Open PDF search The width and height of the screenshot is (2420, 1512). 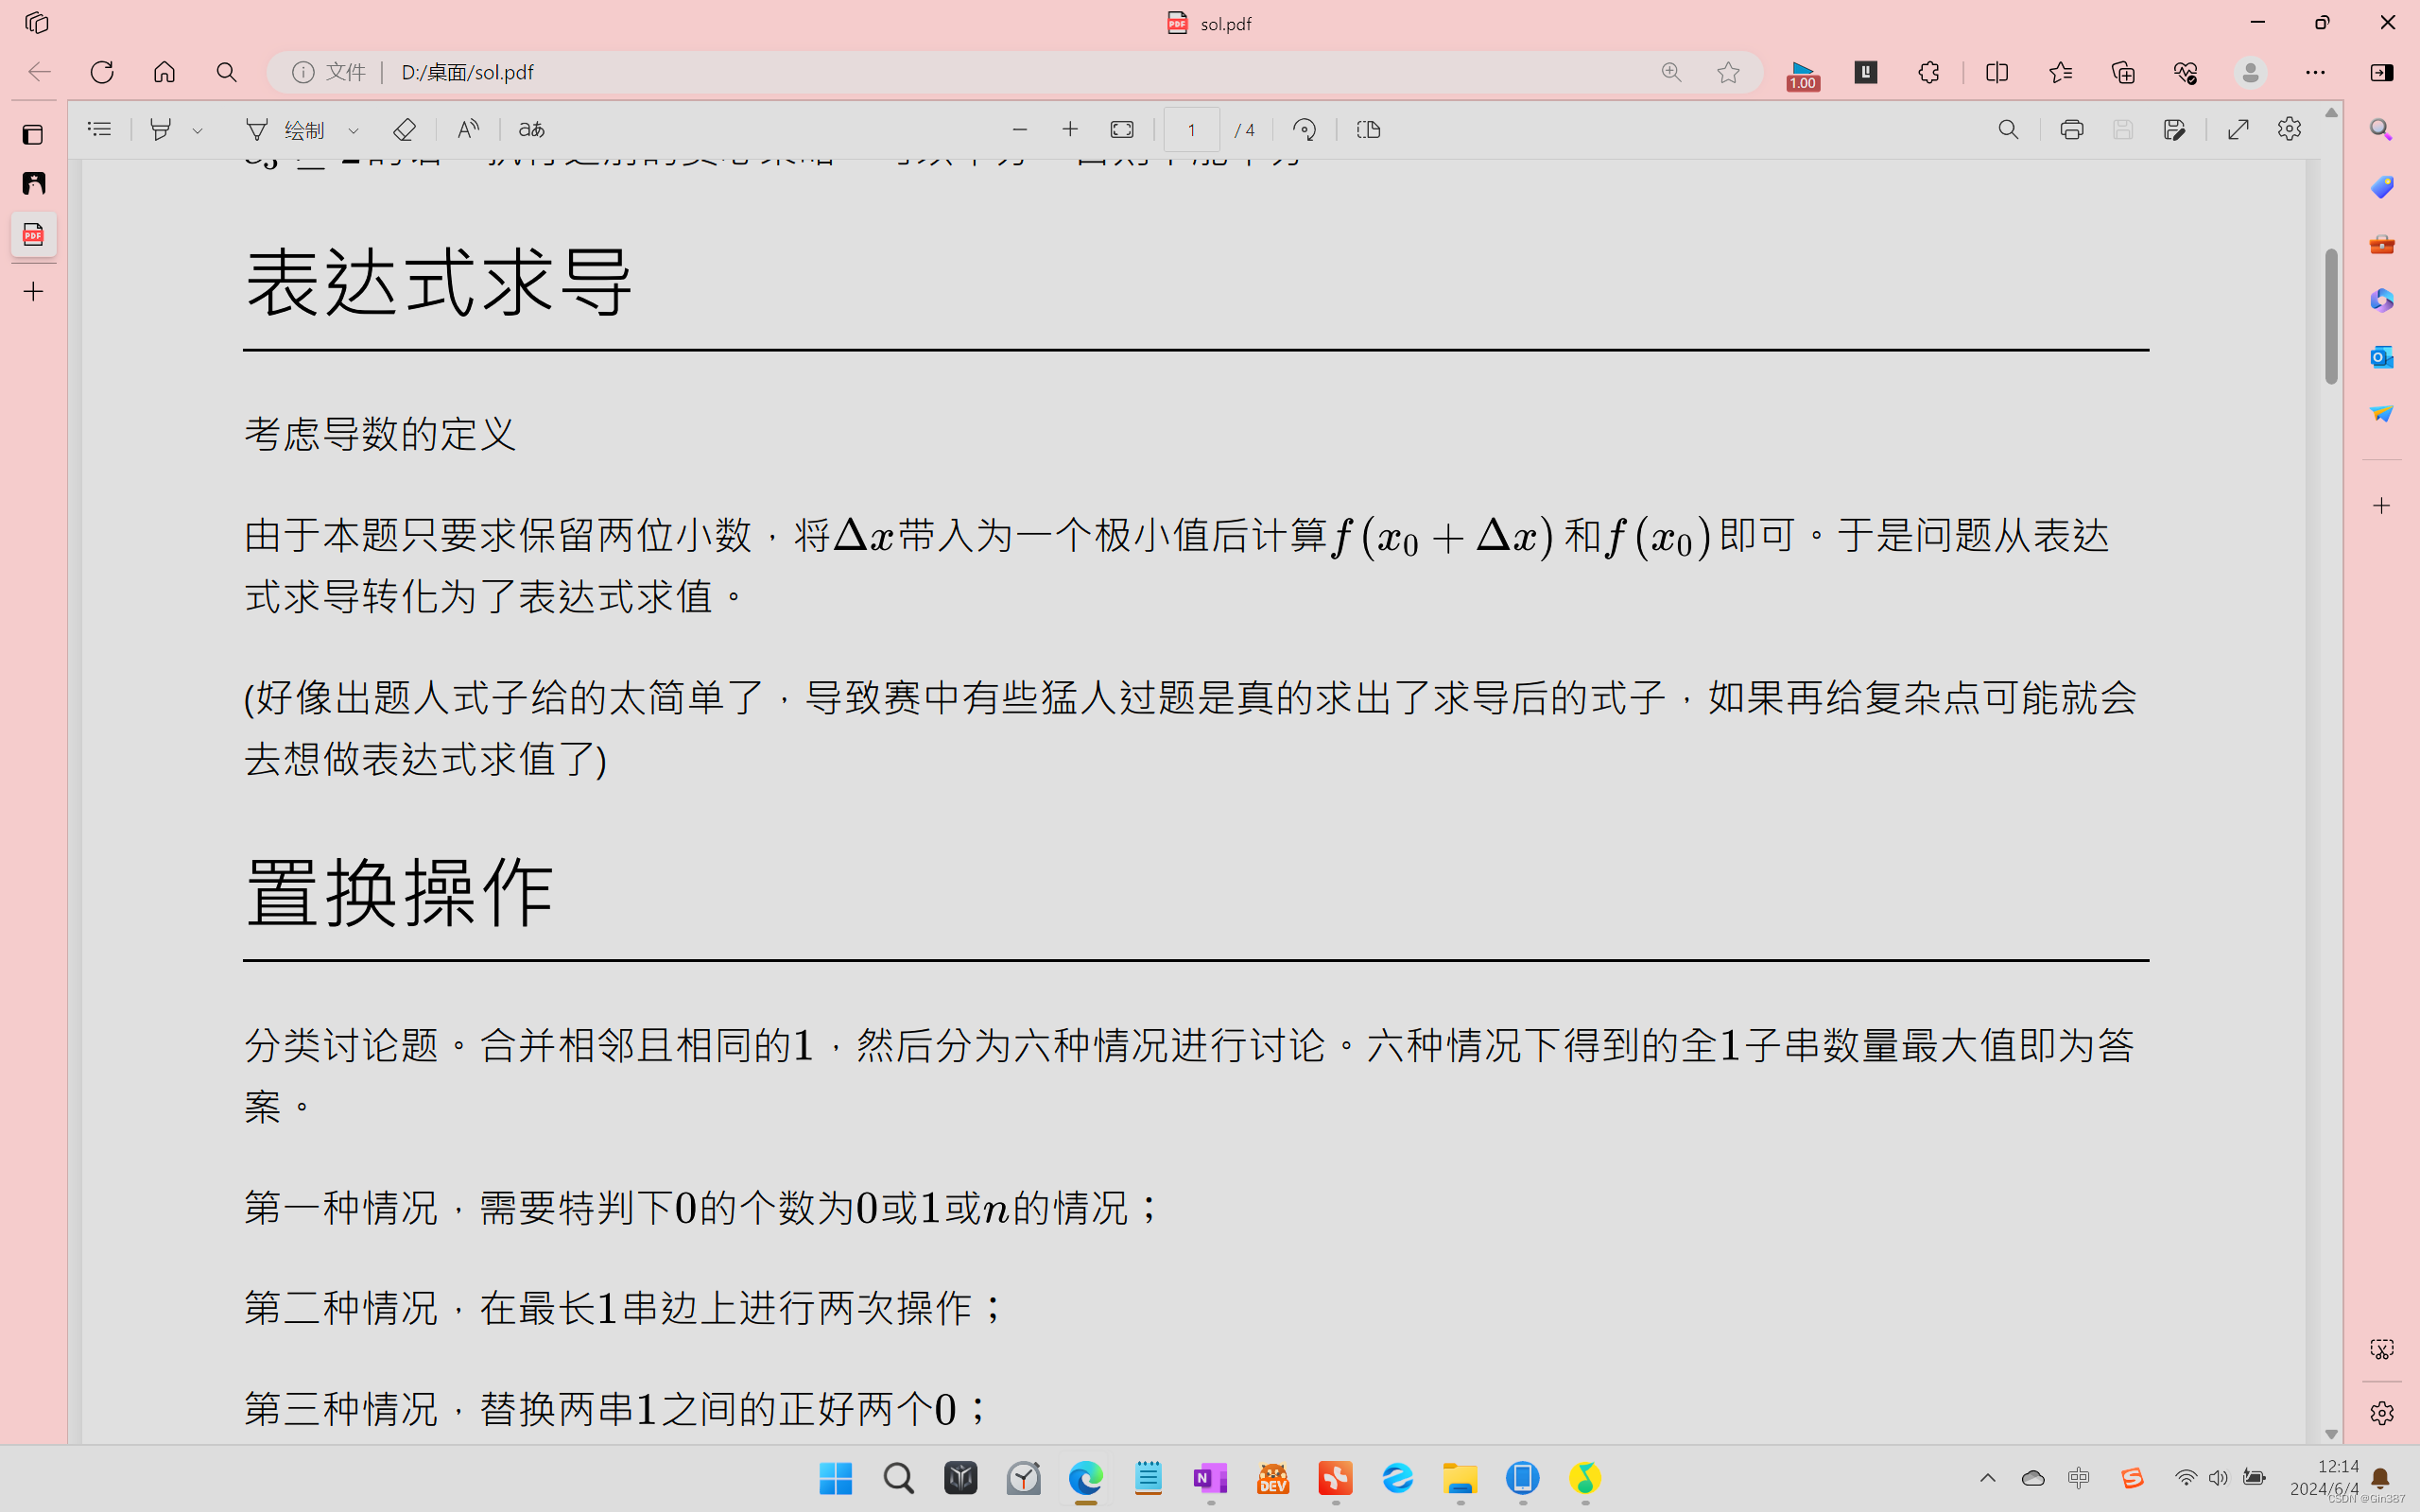click(x=2008, y=129)
